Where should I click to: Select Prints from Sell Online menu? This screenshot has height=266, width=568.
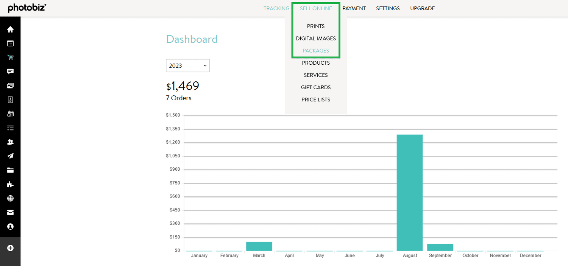point(316,26)
